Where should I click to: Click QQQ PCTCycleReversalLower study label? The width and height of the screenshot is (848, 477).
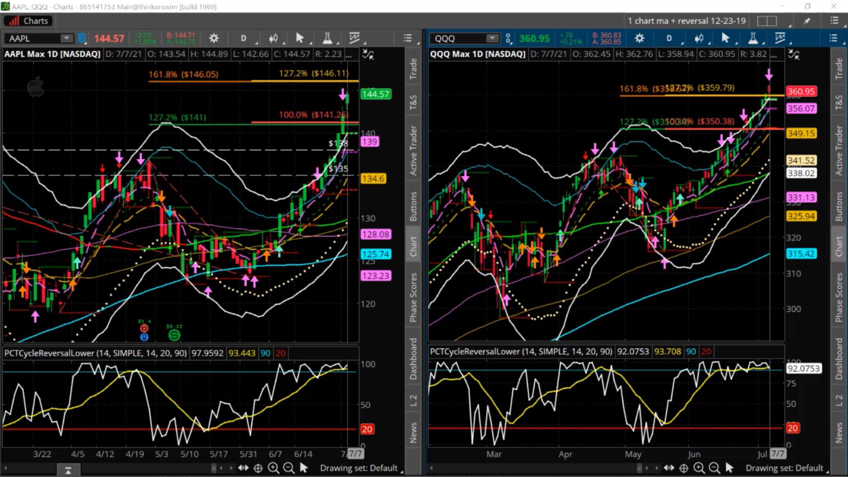(521, 352)
